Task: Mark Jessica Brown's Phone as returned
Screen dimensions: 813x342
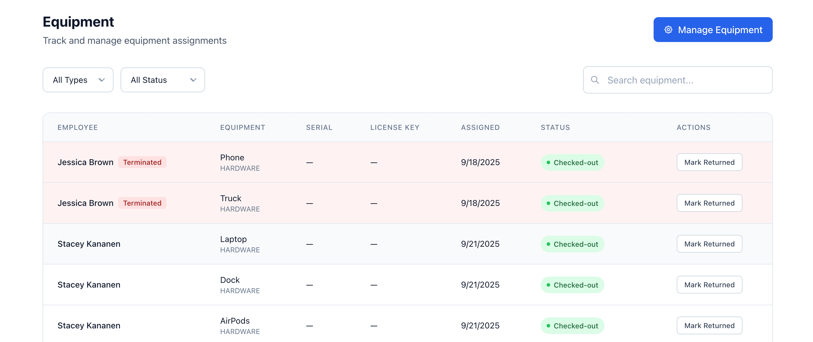Action: tap(709, 162)
